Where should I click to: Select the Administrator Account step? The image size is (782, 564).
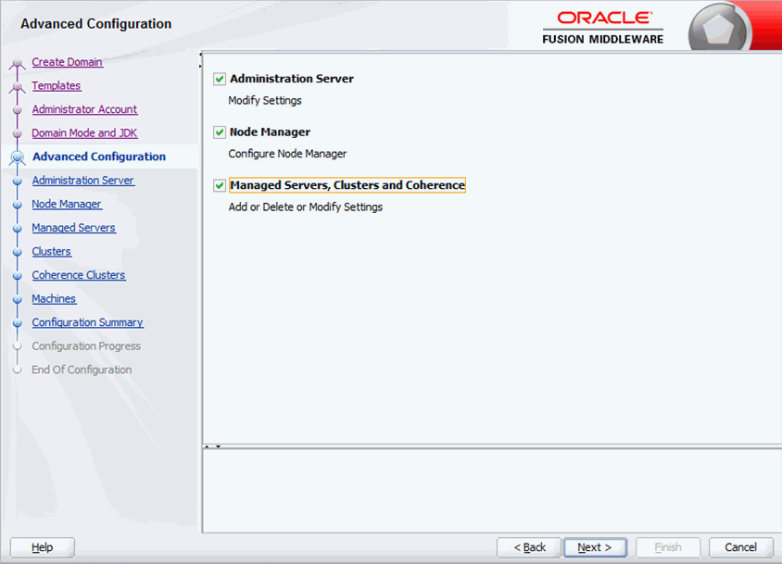(84, 109)
